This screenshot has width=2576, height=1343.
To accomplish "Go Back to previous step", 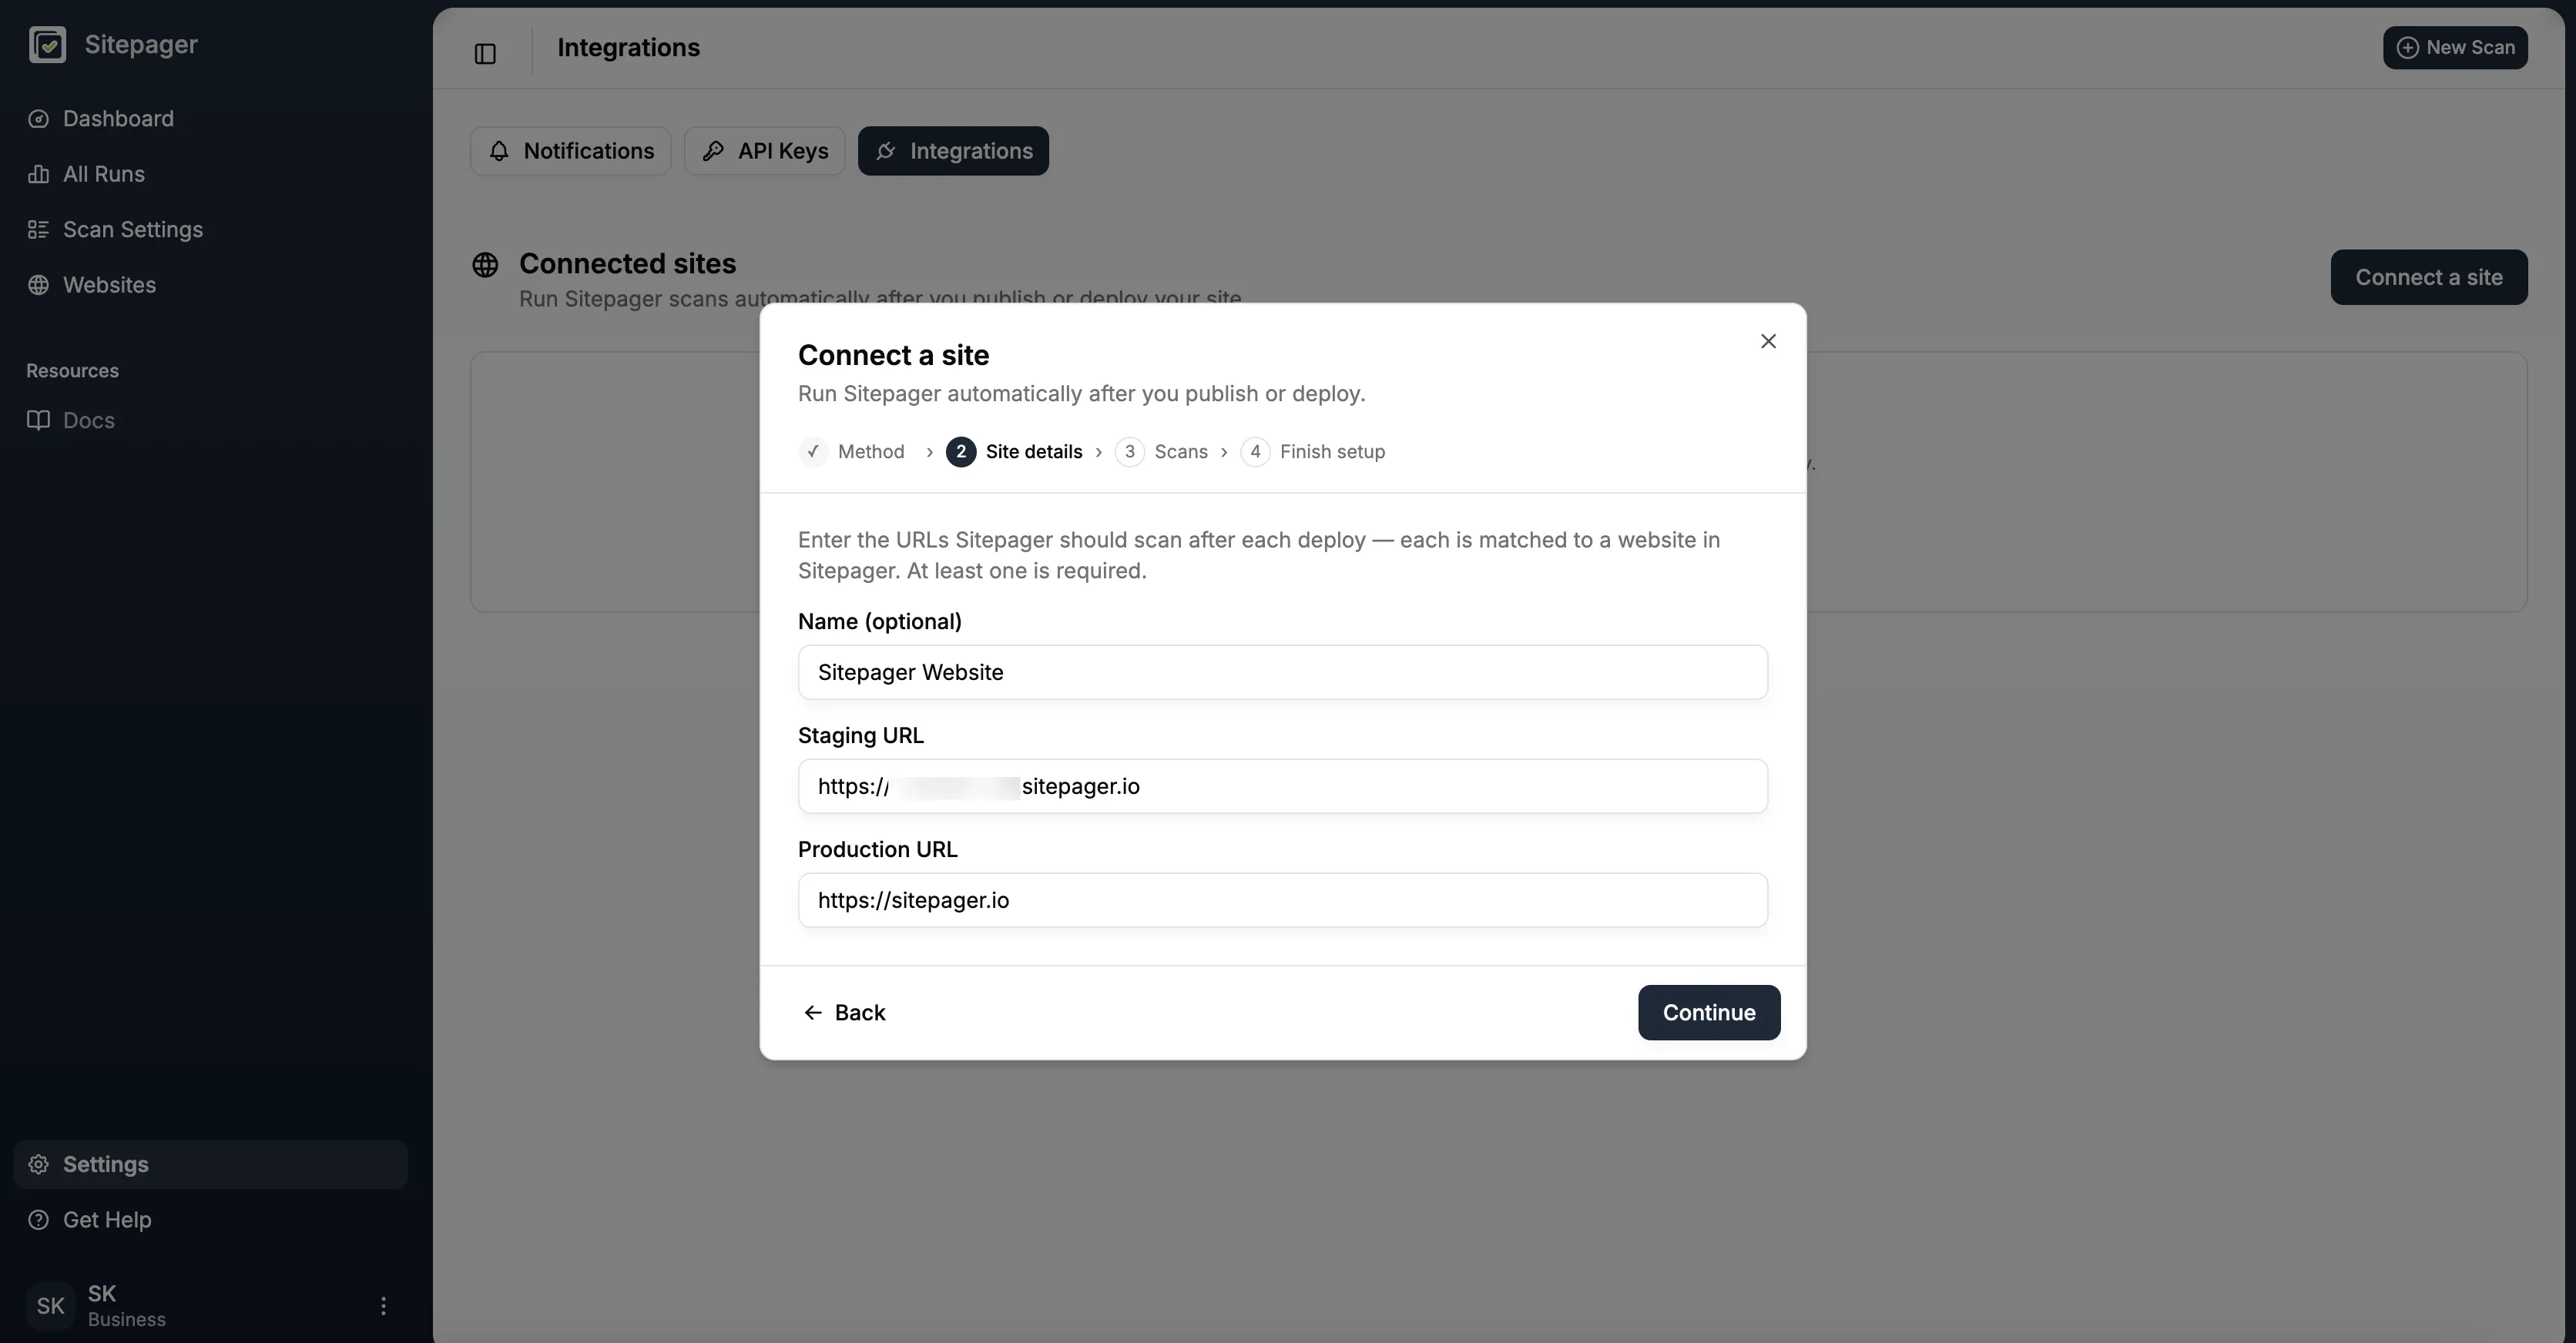I will 844,1013.
